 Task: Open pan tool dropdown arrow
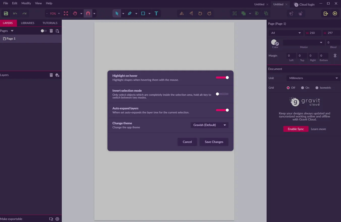(x=81, y=13)
